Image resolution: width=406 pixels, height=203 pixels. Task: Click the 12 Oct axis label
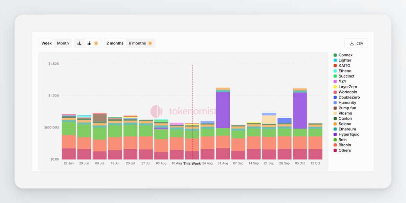pos(315,163)
